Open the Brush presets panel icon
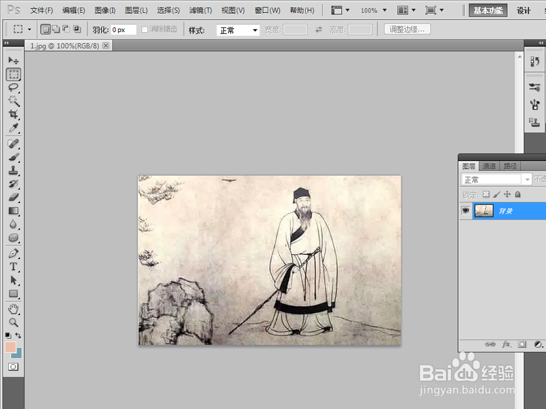The width and height of the screenshot is (546, 409). coord(534,87)
